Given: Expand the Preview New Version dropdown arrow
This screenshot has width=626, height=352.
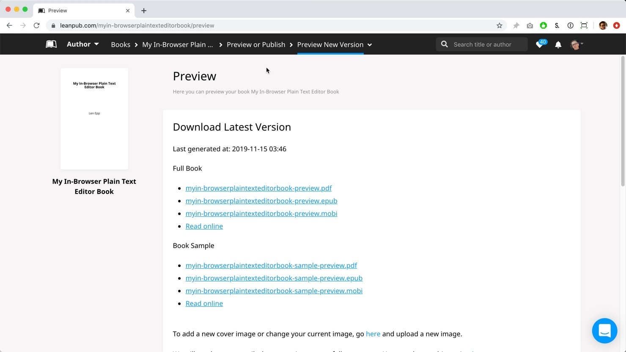Looking at the screenshot, I should pos(370,45).
